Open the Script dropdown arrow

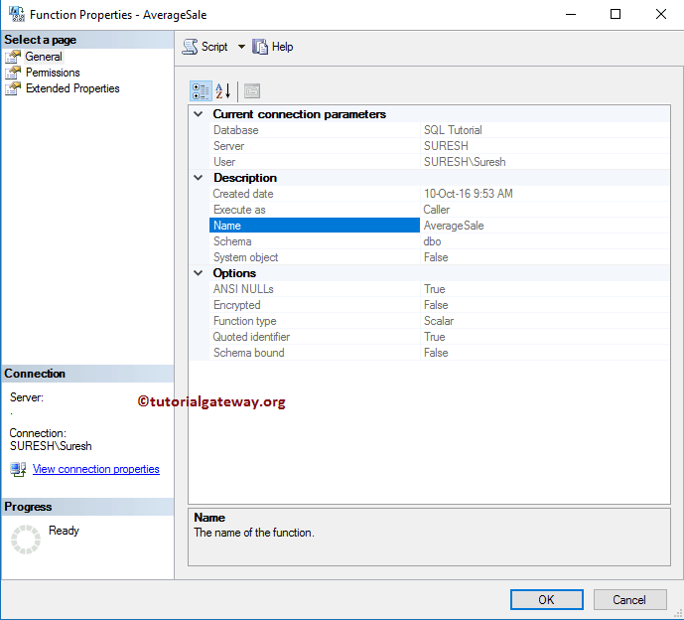tap(241, 47)
